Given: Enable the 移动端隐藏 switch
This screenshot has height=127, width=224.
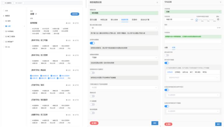Looking at the screenshot, I should tap(92, 113).
